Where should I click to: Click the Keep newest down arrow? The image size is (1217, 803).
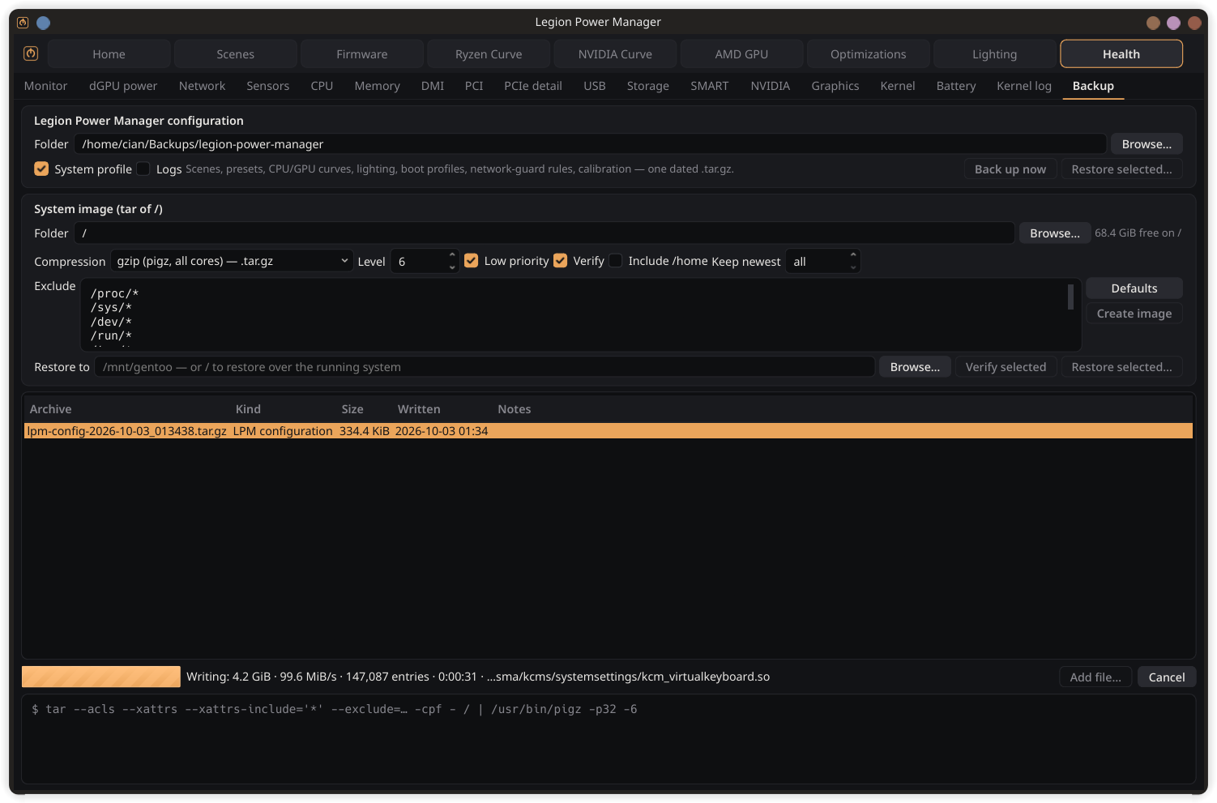click(x=853, y=267)
